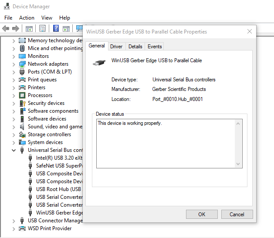
Task: Click the System devices icon
Action: click(x=22, y=142)
